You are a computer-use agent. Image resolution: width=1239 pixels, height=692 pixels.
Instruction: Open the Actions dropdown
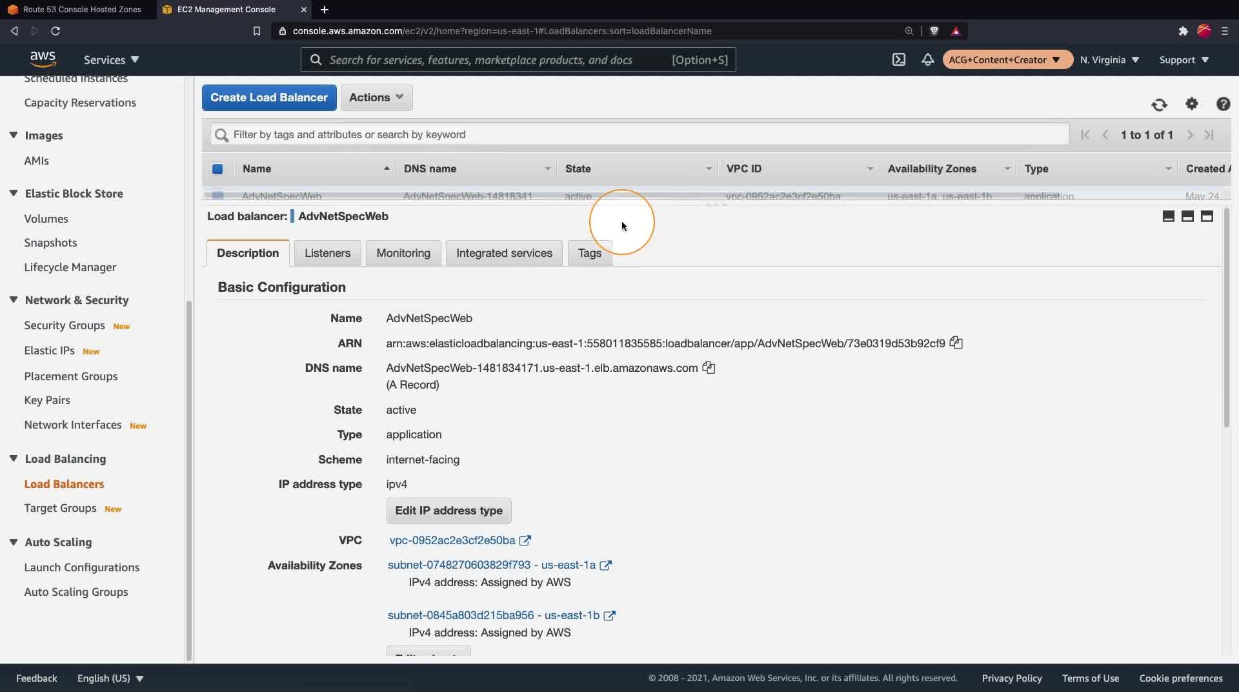pyautogui.click(x=376, y=97)
